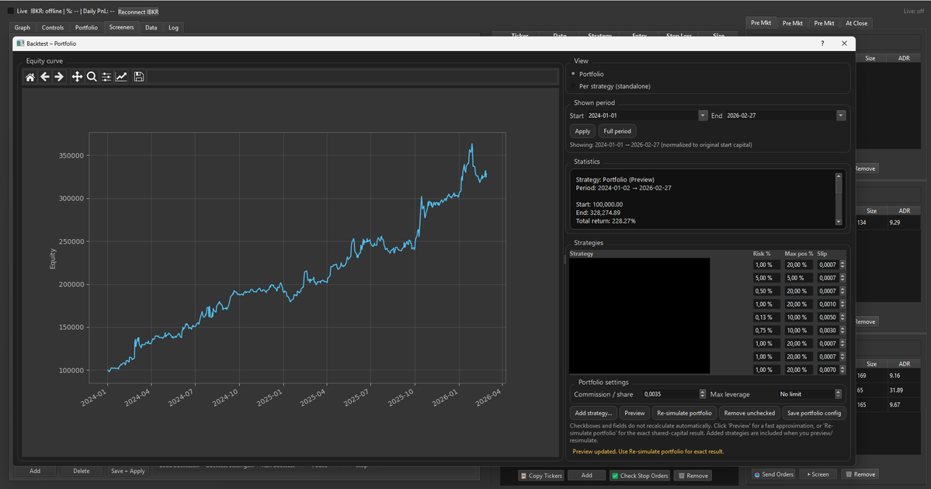Save the equity curve with the floppy icon

[140, 76]
